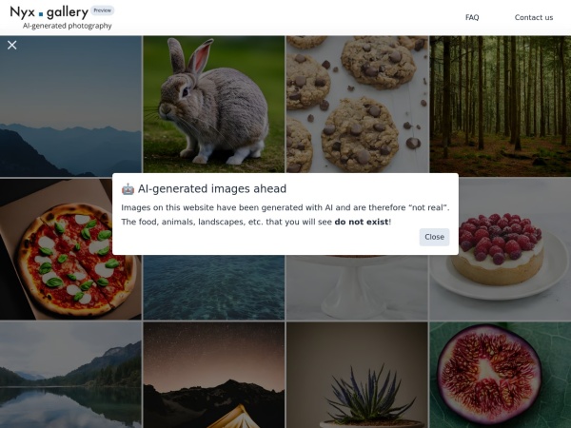Open the potted spiky plant thumbnail
Screen dimensions: 571x428
coord(357,375)
